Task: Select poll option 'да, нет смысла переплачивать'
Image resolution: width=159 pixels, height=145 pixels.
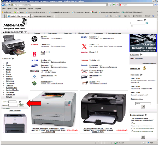Action: pyautogui.click(x=132, y=128)
